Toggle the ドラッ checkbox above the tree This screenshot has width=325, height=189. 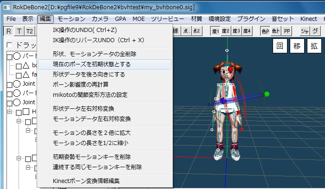pos(10,46)
